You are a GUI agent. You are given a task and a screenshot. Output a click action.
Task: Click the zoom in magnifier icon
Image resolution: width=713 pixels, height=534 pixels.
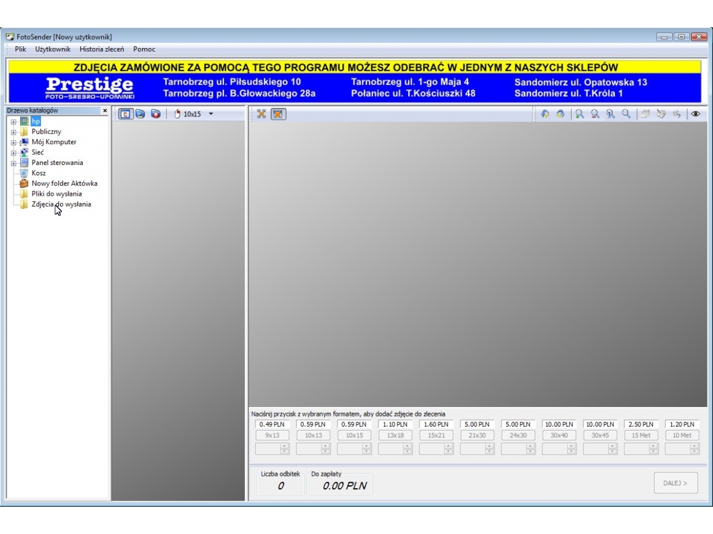click(579, 115)
